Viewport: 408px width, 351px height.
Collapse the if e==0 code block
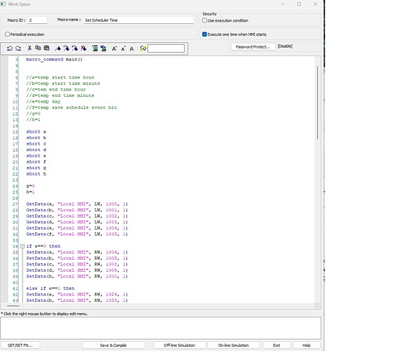pos(22,246)
